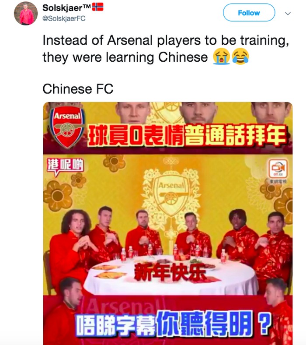Open the @SolskjaerFC handle link

(64, 18)
